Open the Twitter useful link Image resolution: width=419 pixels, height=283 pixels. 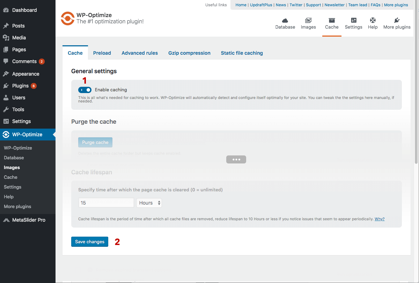296,5
